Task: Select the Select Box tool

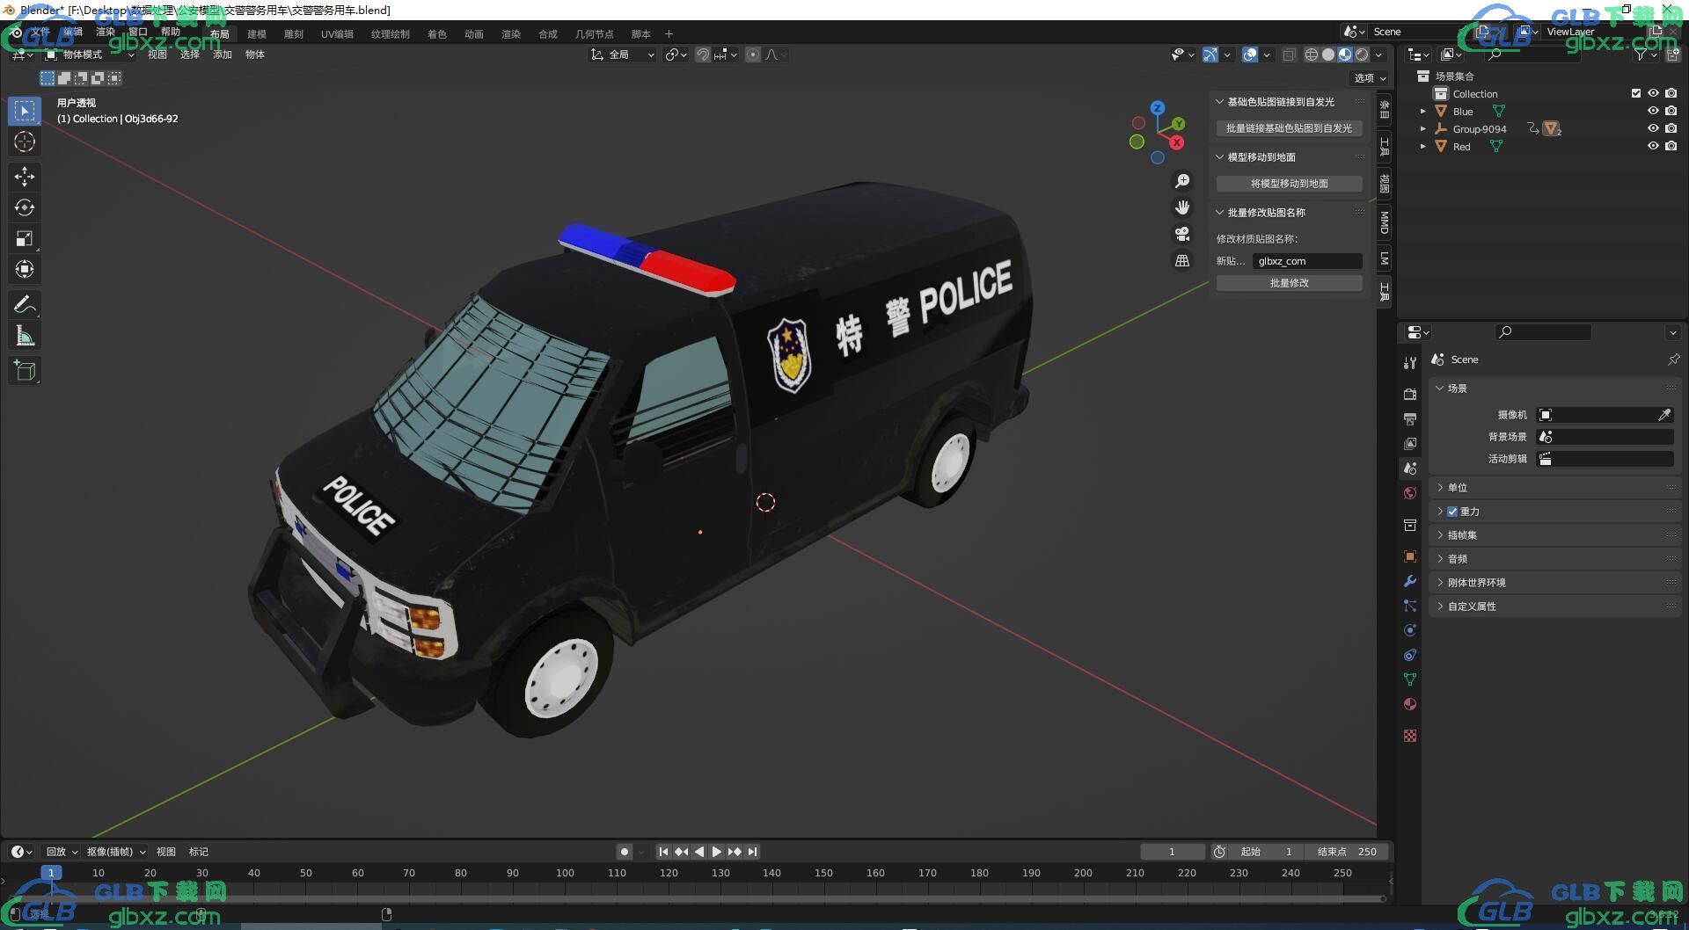Action: (25, 111)
